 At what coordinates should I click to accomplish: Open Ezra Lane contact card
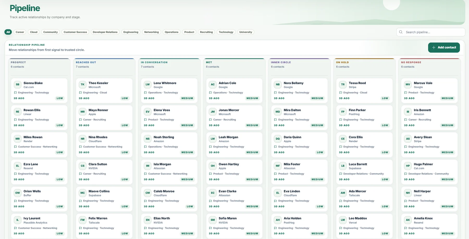[39, 172]
